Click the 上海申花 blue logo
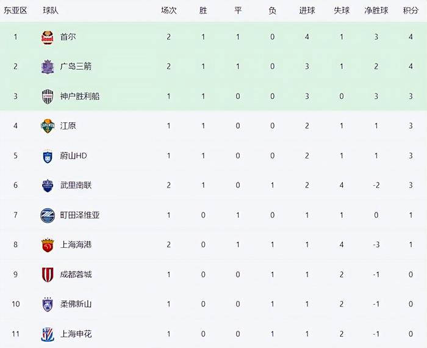This screenshot has height=348, width=427. point(48,335)
